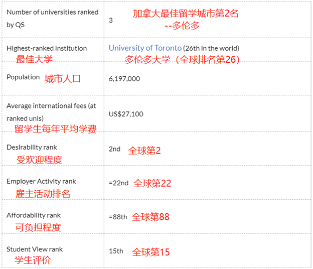Screen dimensions: 313x269
Task: Click the red annotation '可负担程度'
Action: click(38, 227)
